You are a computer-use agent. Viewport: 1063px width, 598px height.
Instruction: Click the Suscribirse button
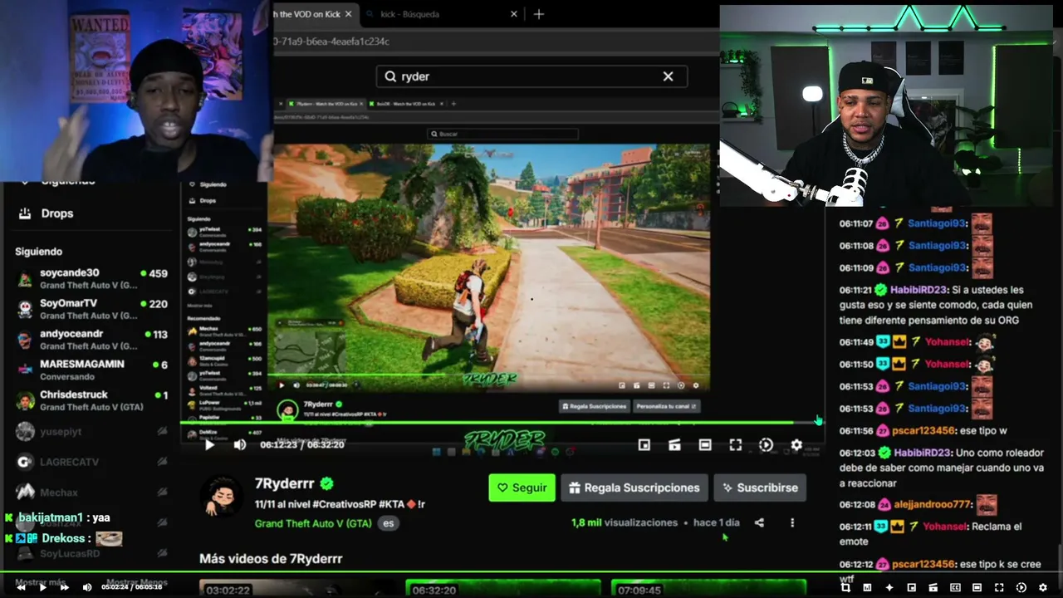point(761,488)
